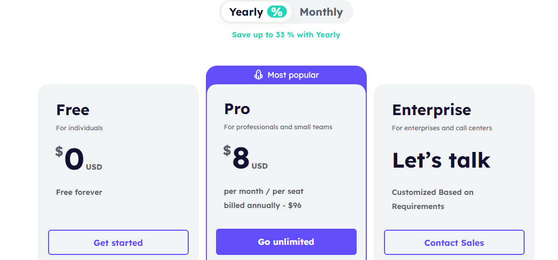
Task: Switch to Monthly billing
Action: [321, 12]
